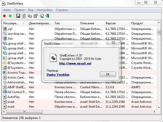
Task: Refresh the list with the green arrows icon
Action: point(24,16)
